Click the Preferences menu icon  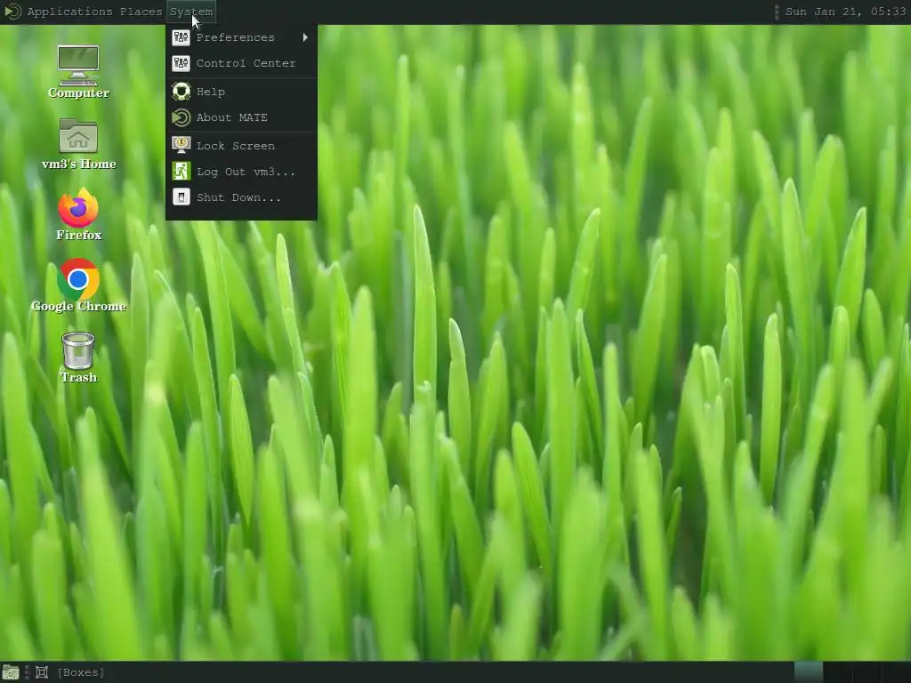[181, 37]
